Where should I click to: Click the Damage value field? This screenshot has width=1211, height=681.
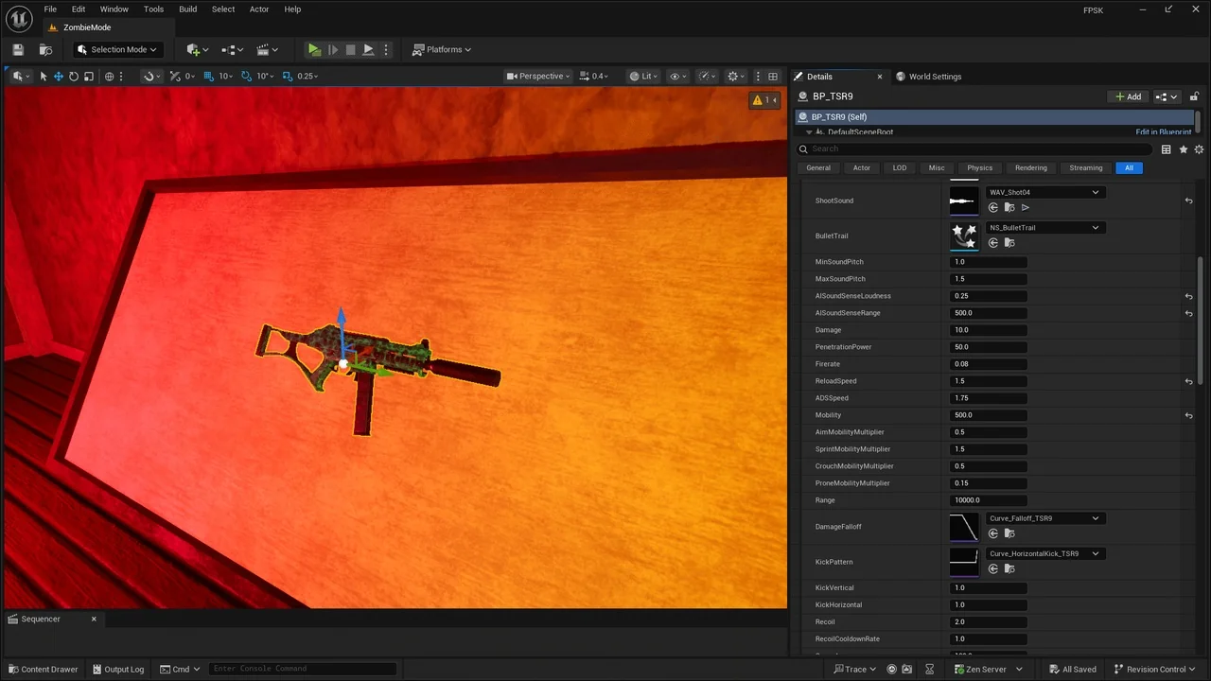[x=988, y=330]
